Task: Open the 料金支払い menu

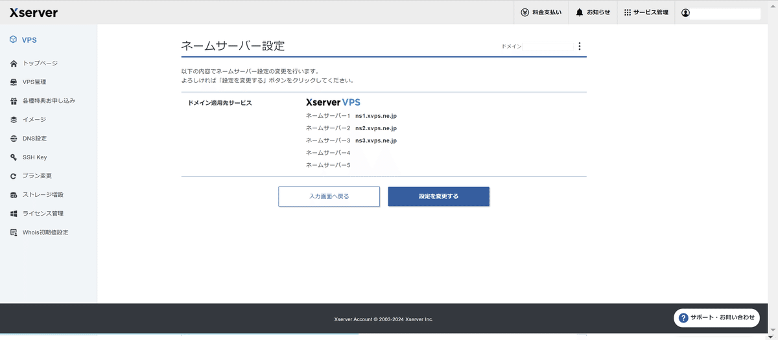Action: 541,12
